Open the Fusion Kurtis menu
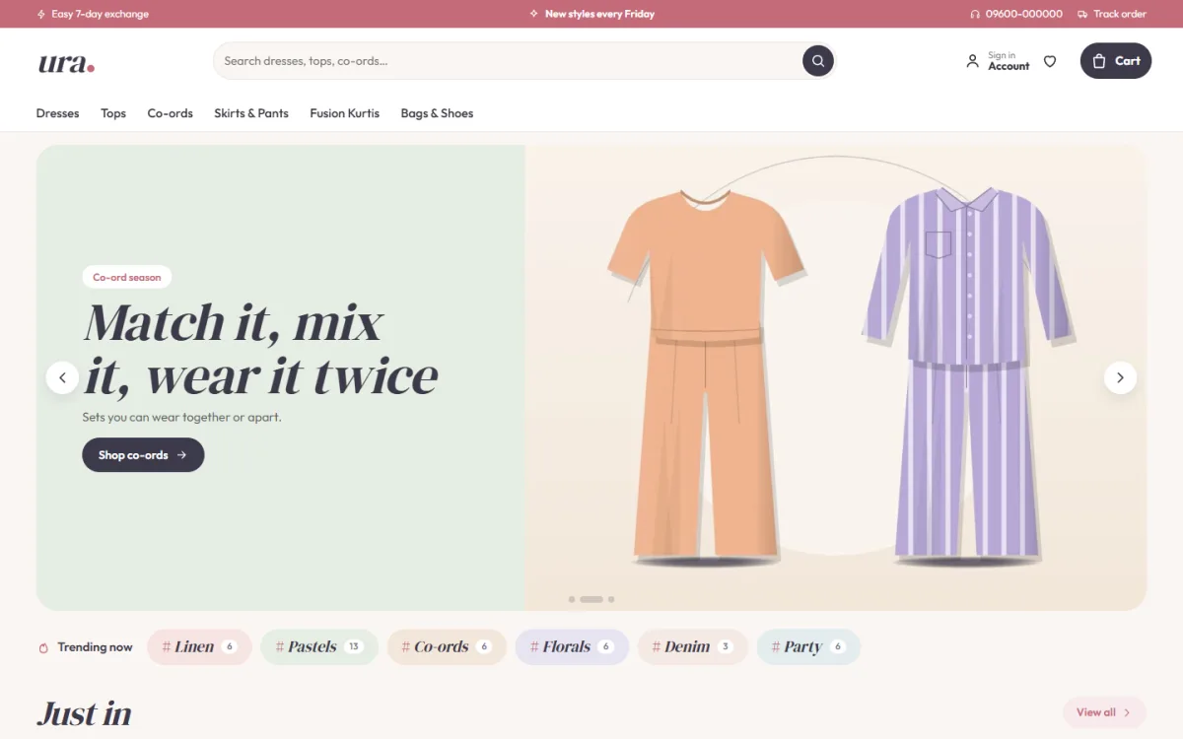The width and height of the screenshot is (1183, 739). pos(344,113)
